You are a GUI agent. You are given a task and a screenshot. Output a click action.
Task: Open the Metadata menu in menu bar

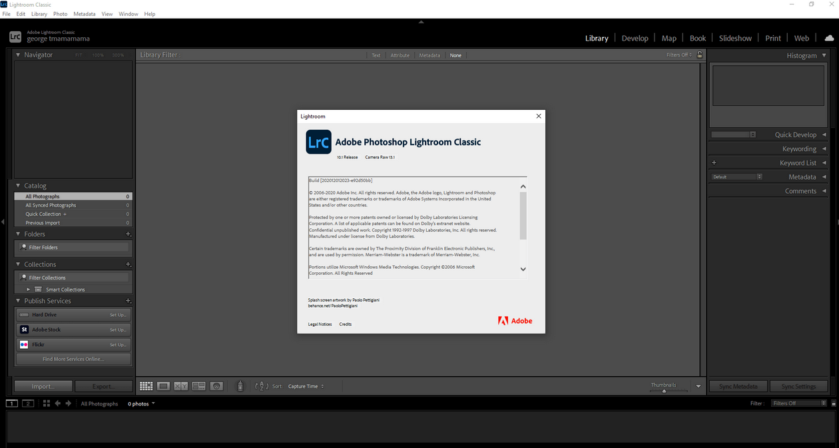pyautogui.click(x=84, y=14)
